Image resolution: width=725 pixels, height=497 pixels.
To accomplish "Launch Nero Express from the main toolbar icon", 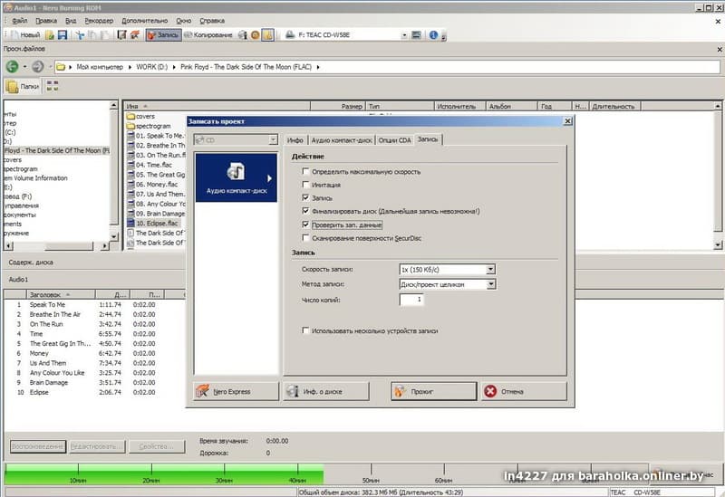I will [x=135, y=34].
